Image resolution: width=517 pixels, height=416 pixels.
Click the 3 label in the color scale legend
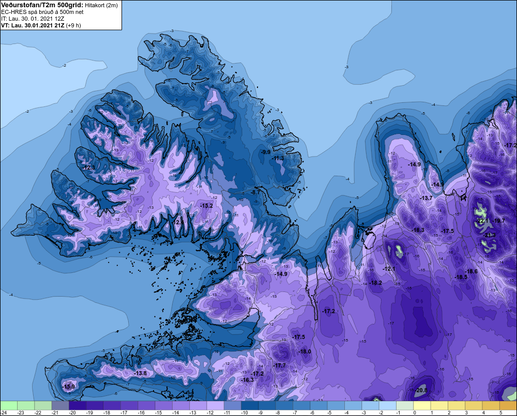point(466,413)
